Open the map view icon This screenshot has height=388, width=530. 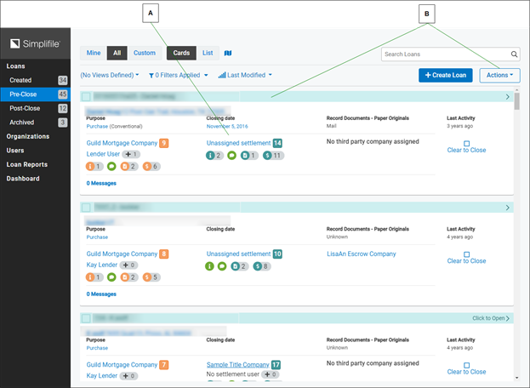[227, 53]
